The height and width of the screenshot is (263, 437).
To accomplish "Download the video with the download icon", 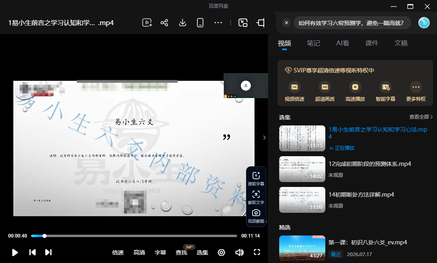I will (x=182, y=23).
